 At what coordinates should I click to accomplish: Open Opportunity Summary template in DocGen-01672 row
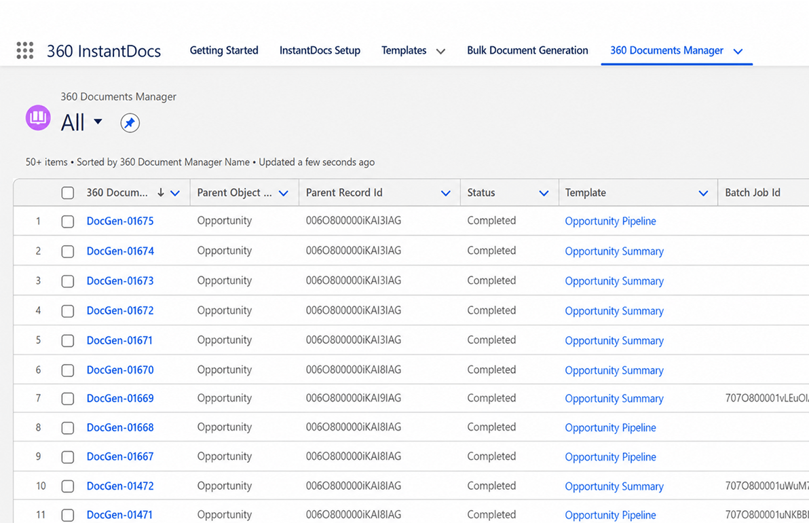click(x=614, y=311)
